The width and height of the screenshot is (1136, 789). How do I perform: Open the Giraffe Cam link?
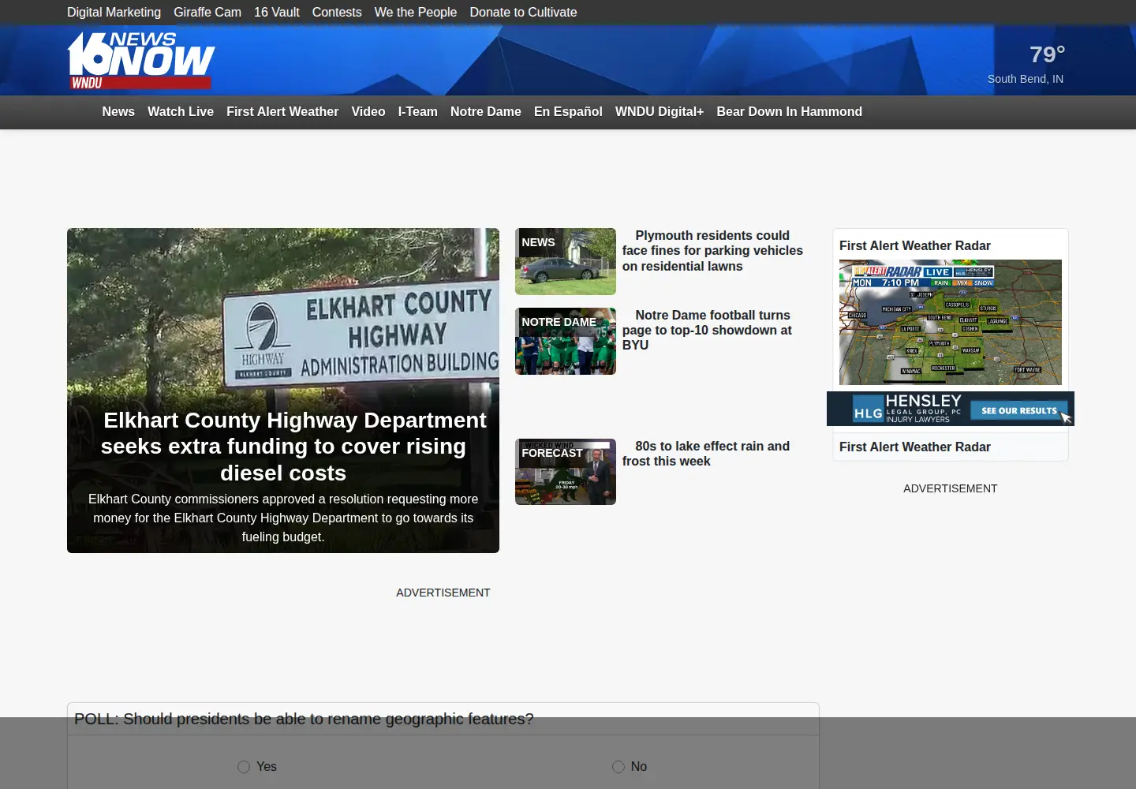click(207, 13)
